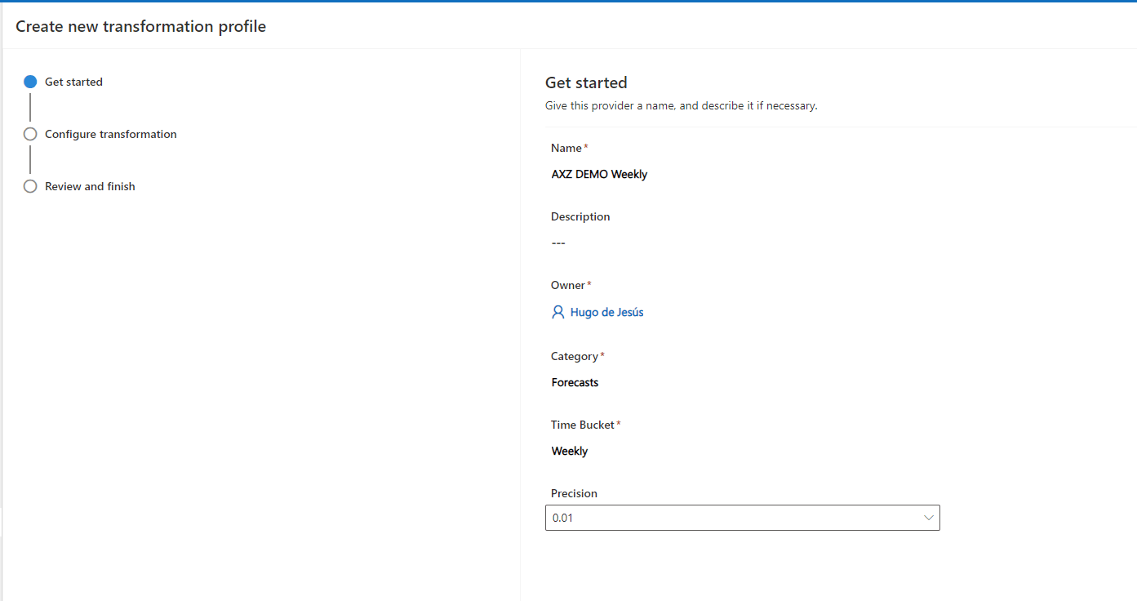Image resolution: width=1137 pixels, height=601 pixels.
Task: Click the Get started section heading
Action: click(x=586, y=82)
